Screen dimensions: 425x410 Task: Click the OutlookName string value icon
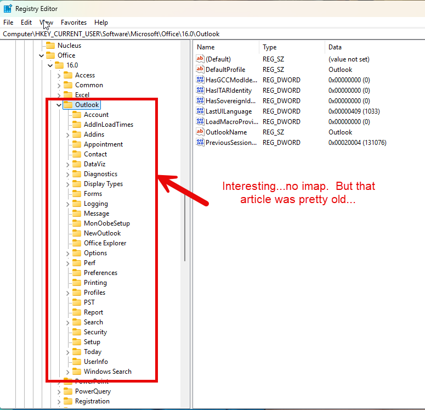point(200,132)
